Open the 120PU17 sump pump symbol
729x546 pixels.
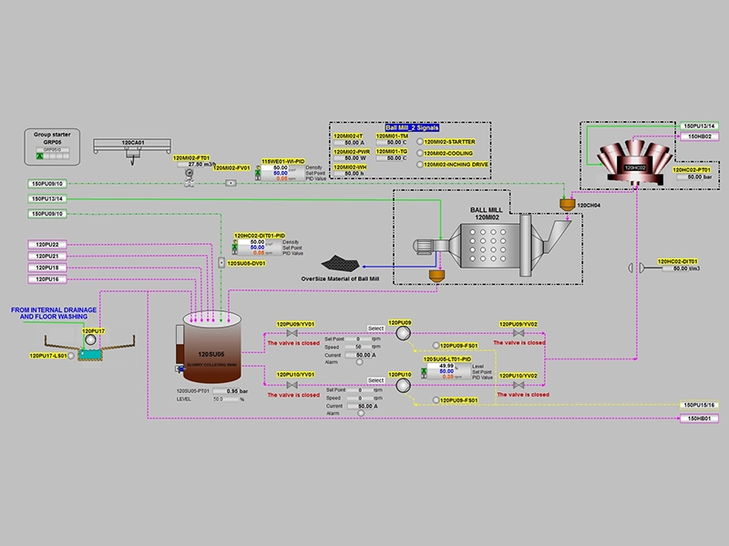click(x=90, y=339)
